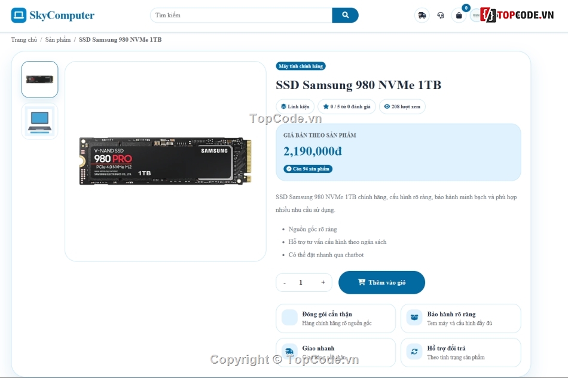This screenshot has width=568, height=378.
Task: Click the Thêm vào giỏ button
Action: pyautogui.click(x=382, y=282)
